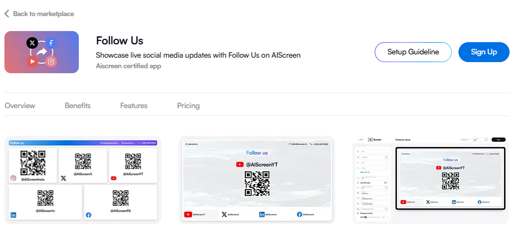Click LinkedIn icon in the @AIScreenIn card
The height and width of the screenshot is (234, 514).
pos(13,215)
